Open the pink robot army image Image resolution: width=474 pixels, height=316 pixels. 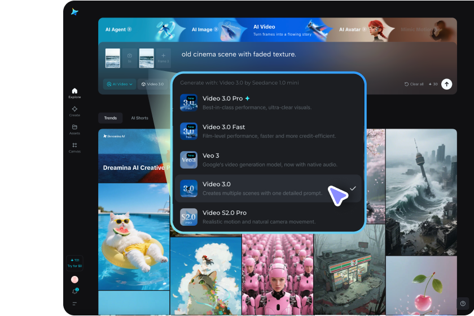[x=278, y=275]
